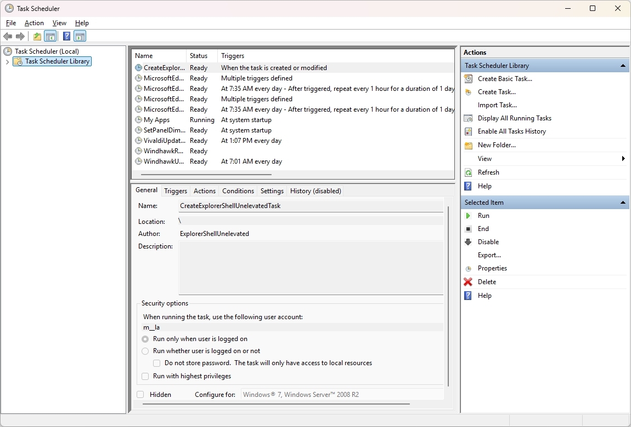The height and width of the screenshot is (427, 631).
Task: Click the Display All Running Tasks icon
Action: 468,118
